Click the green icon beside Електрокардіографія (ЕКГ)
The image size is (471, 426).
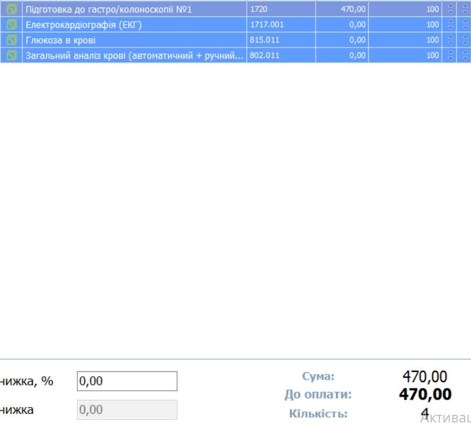[11, 24]
